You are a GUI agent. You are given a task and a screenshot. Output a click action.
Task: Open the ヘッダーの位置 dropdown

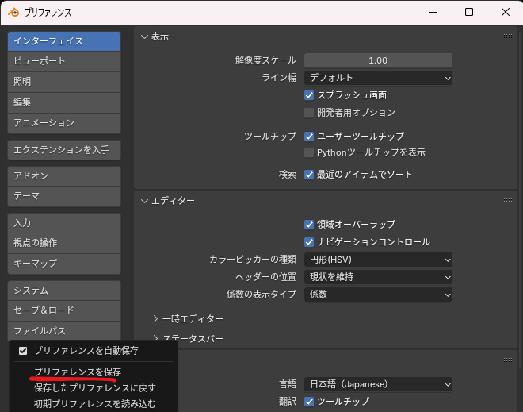click(x=378, y=277)
